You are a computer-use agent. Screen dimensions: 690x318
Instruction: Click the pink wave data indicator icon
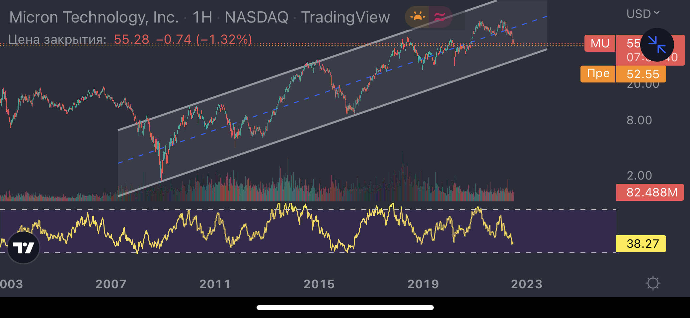[x=440, y=17]
